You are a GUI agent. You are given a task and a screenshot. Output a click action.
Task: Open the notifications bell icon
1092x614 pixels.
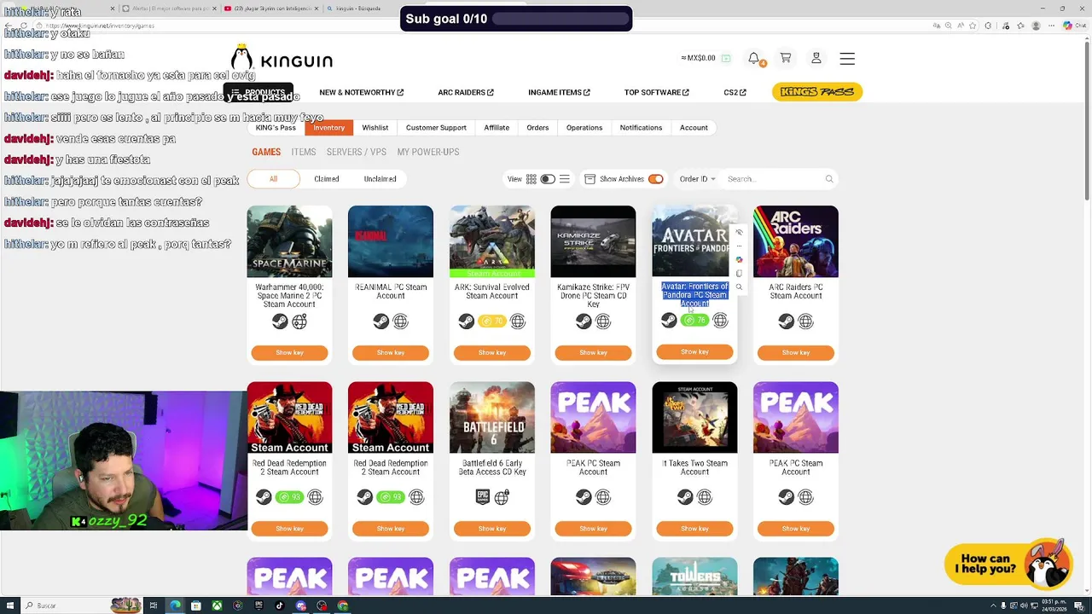(x=754, y=58)
